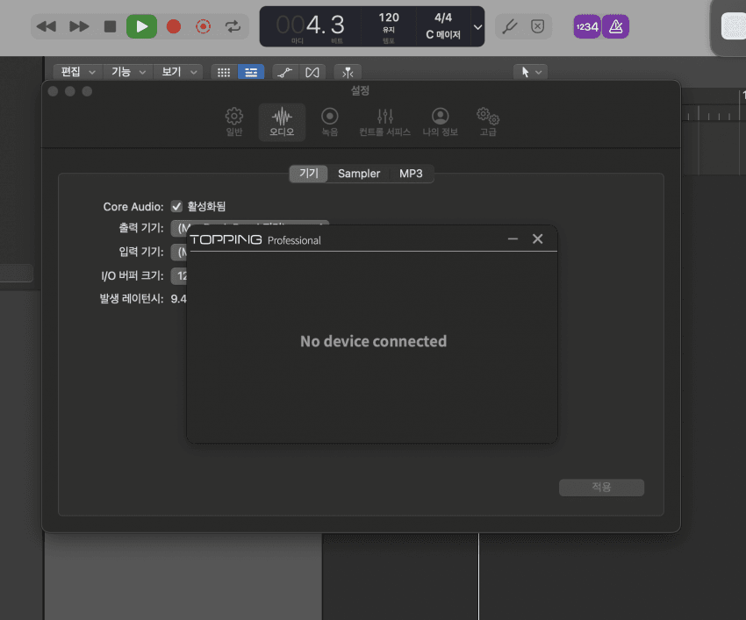The height and width of the screenshot is (620, 746).
Task: Open the 일반 settings pane
Action: 233,122
